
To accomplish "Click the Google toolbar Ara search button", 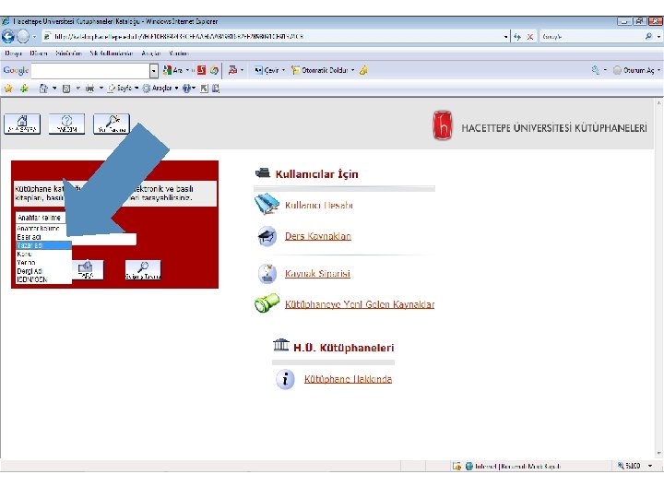I will click(173, 70).
